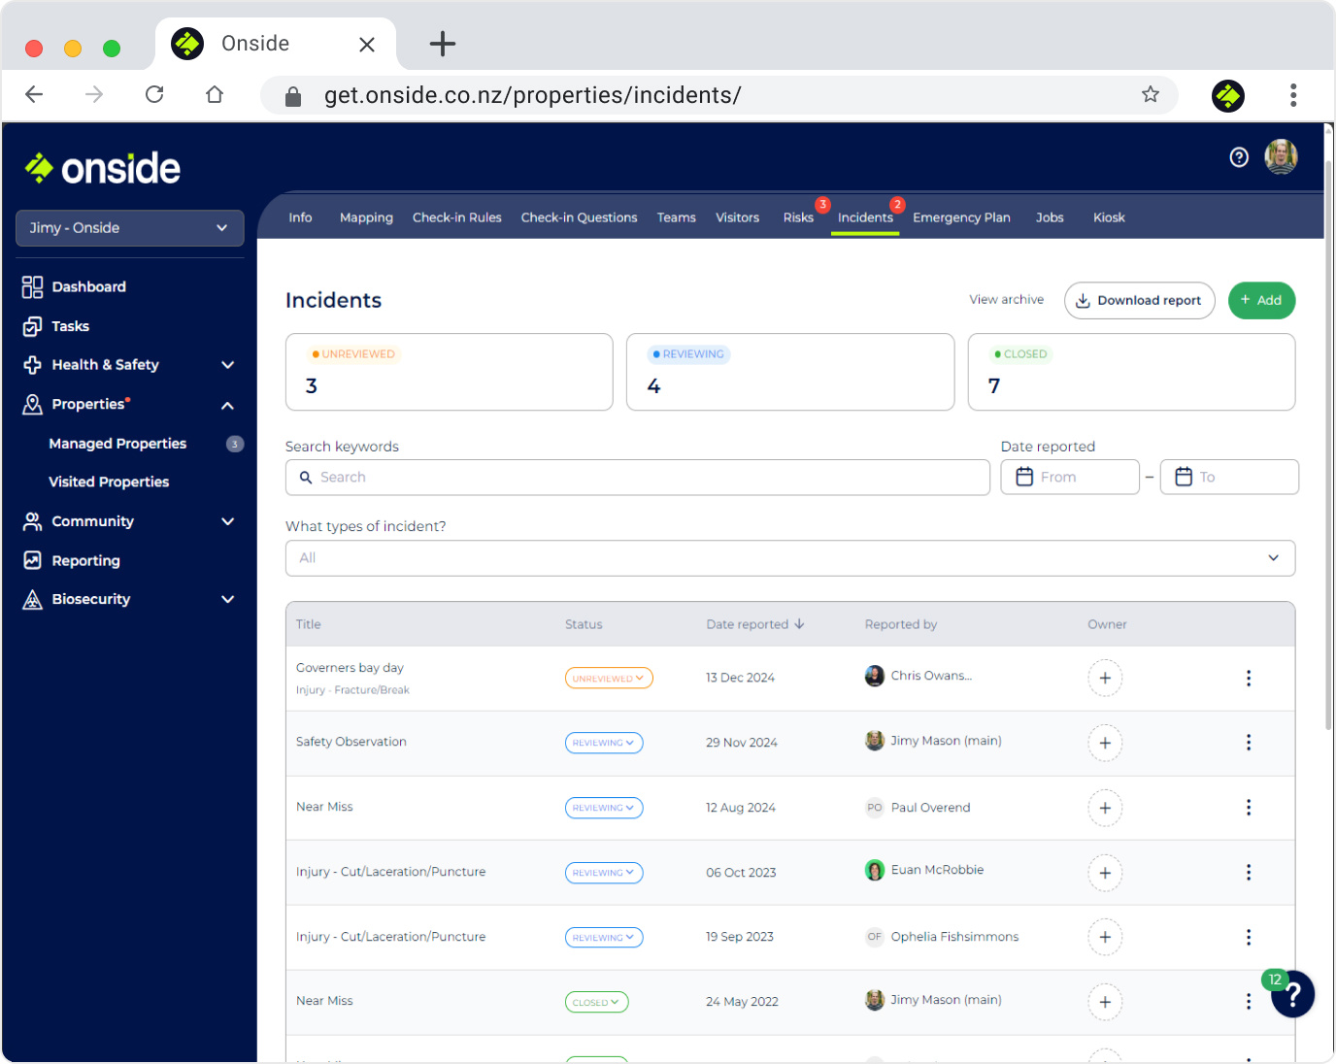Click the Onside logo
The height and width of the screenshot is (1064, 1336).
[101, 167]
